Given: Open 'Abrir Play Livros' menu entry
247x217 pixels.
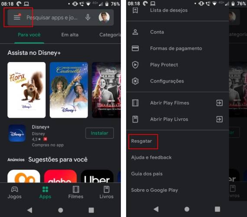Looking at the screenshot, I should tap(178, 119).
